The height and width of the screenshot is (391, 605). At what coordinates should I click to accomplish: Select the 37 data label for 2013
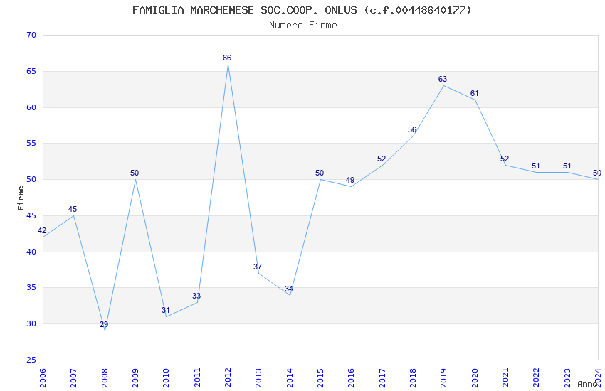[258, 267]
